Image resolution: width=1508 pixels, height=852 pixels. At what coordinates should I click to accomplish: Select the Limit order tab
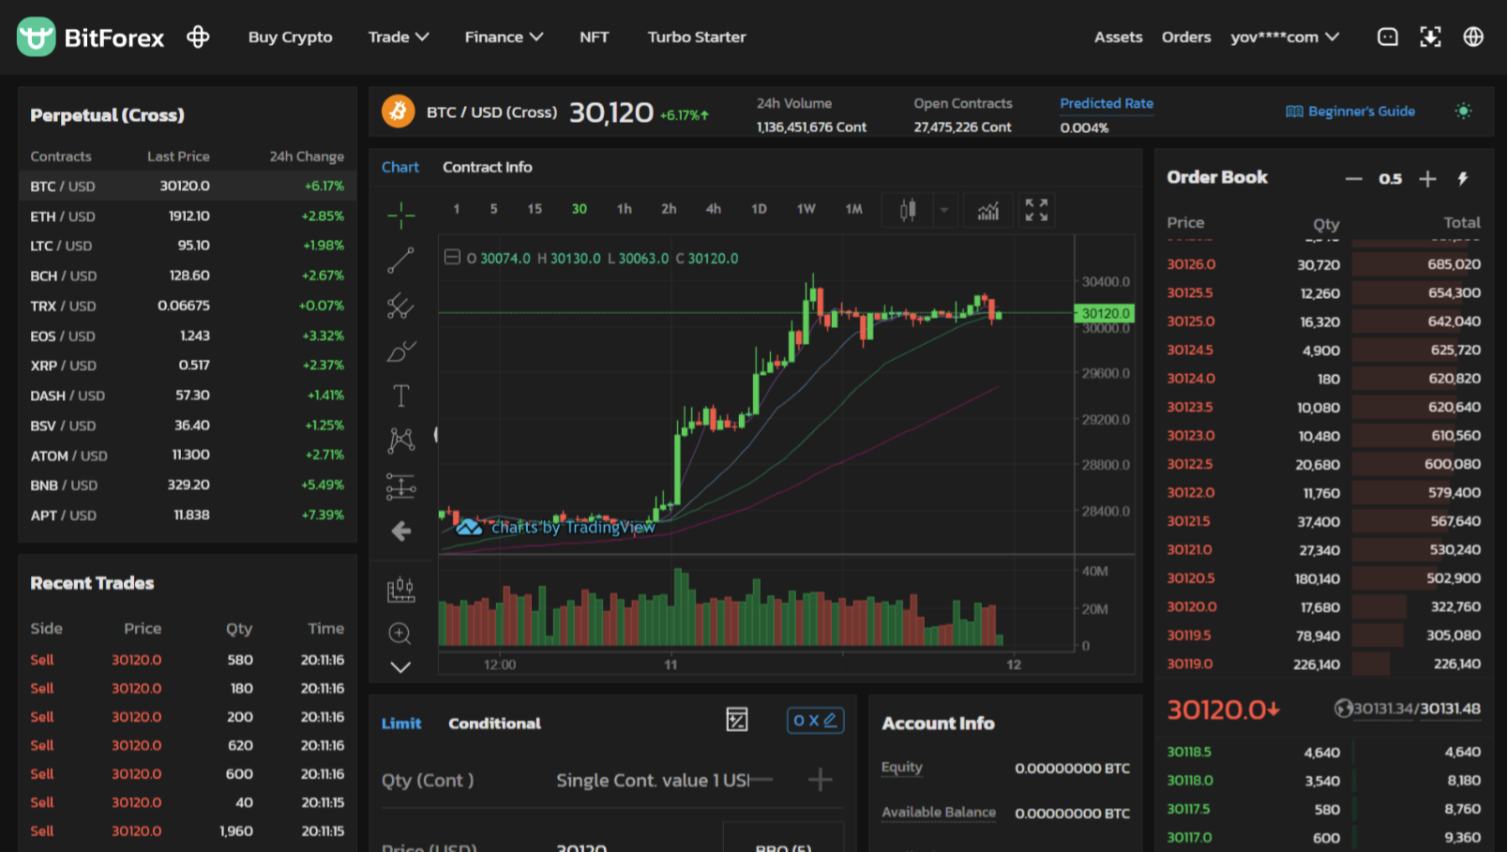(401, 724)
